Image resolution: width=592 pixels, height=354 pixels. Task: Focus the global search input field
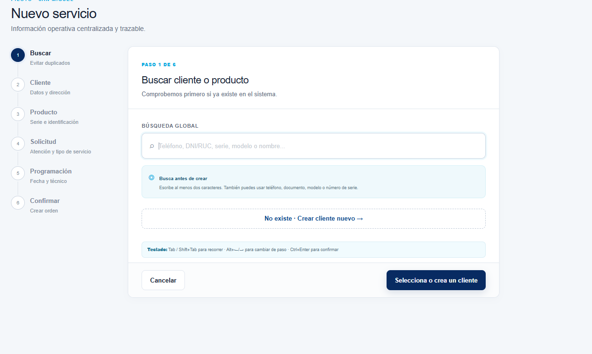click(314, 146)
